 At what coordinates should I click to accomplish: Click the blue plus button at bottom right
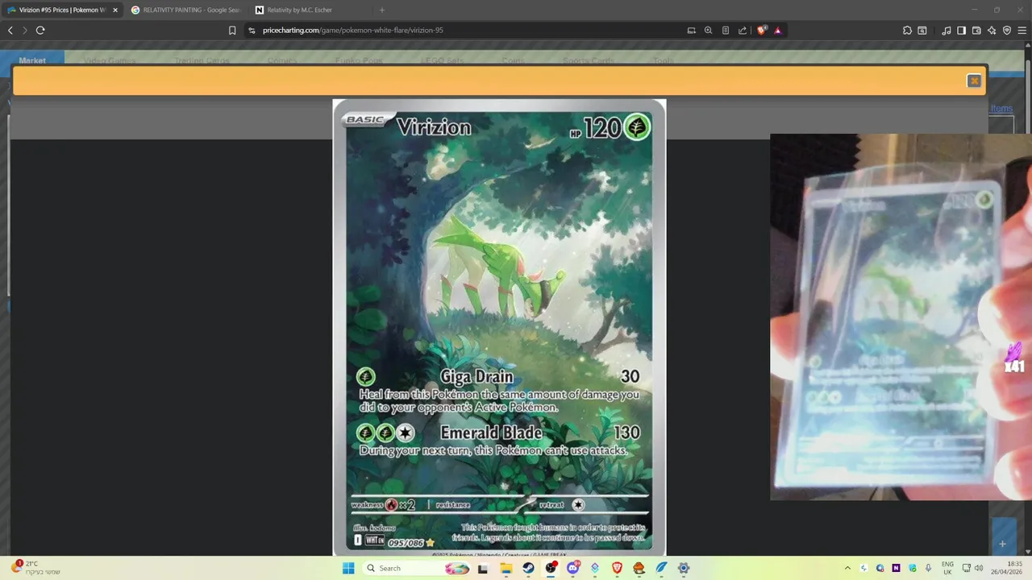pos(1002,544)
